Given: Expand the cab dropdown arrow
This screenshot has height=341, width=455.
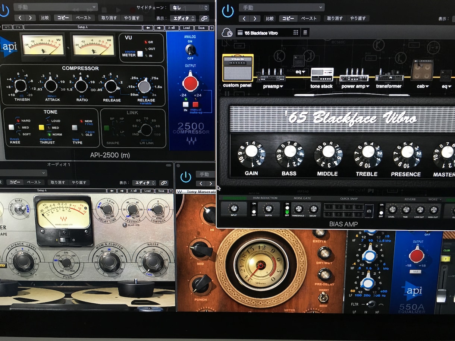Looking at the screenshot, I should point(427,86).
